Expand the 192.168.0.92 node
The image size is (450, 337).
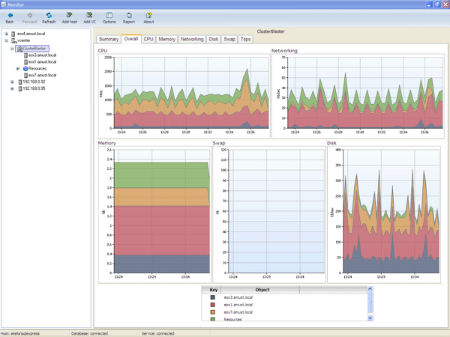12,82
